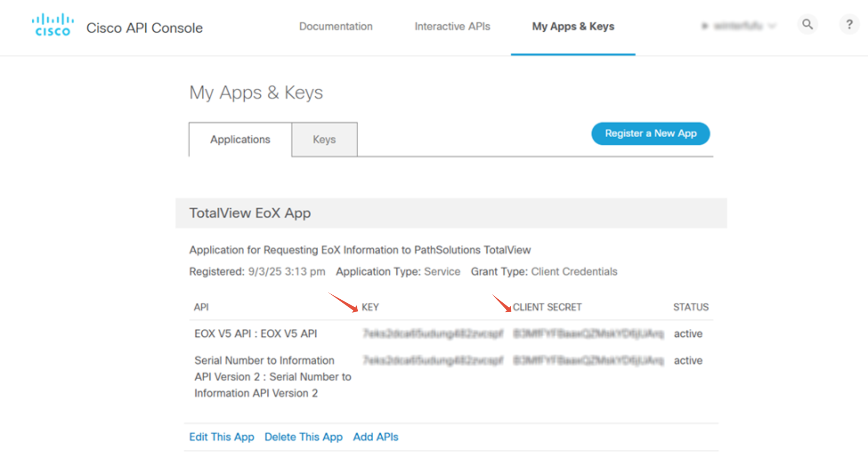The height and width of the screenshot is (474, 868).
Task: Click the CLIENT SECRET column header
Action: (547, 307)
